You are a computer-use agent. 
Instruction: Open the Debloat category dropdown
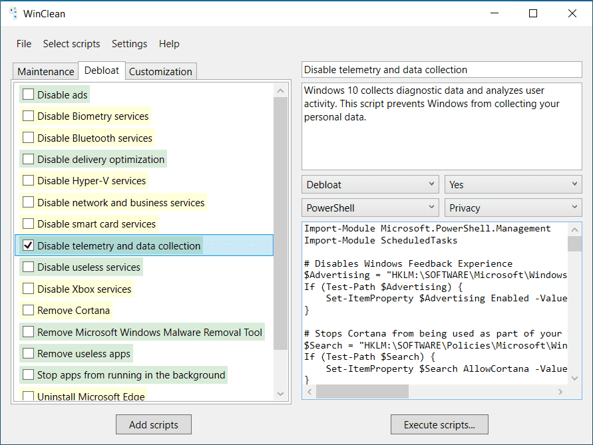coord(370,184)
